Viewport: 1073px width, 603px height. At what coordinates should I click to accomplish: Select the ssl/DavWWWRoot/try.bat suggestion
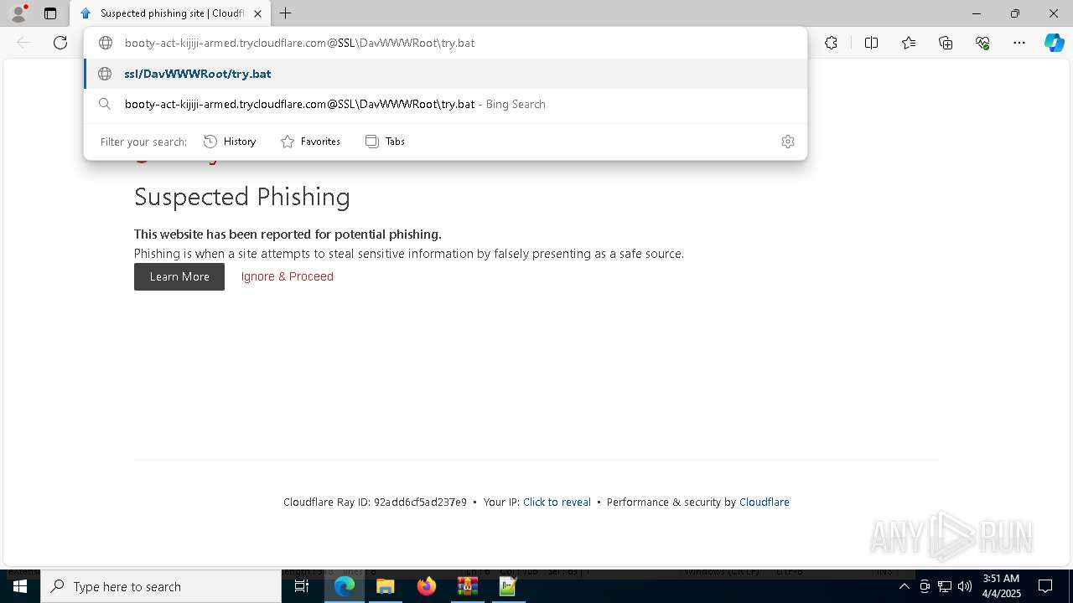coord(445,74)
